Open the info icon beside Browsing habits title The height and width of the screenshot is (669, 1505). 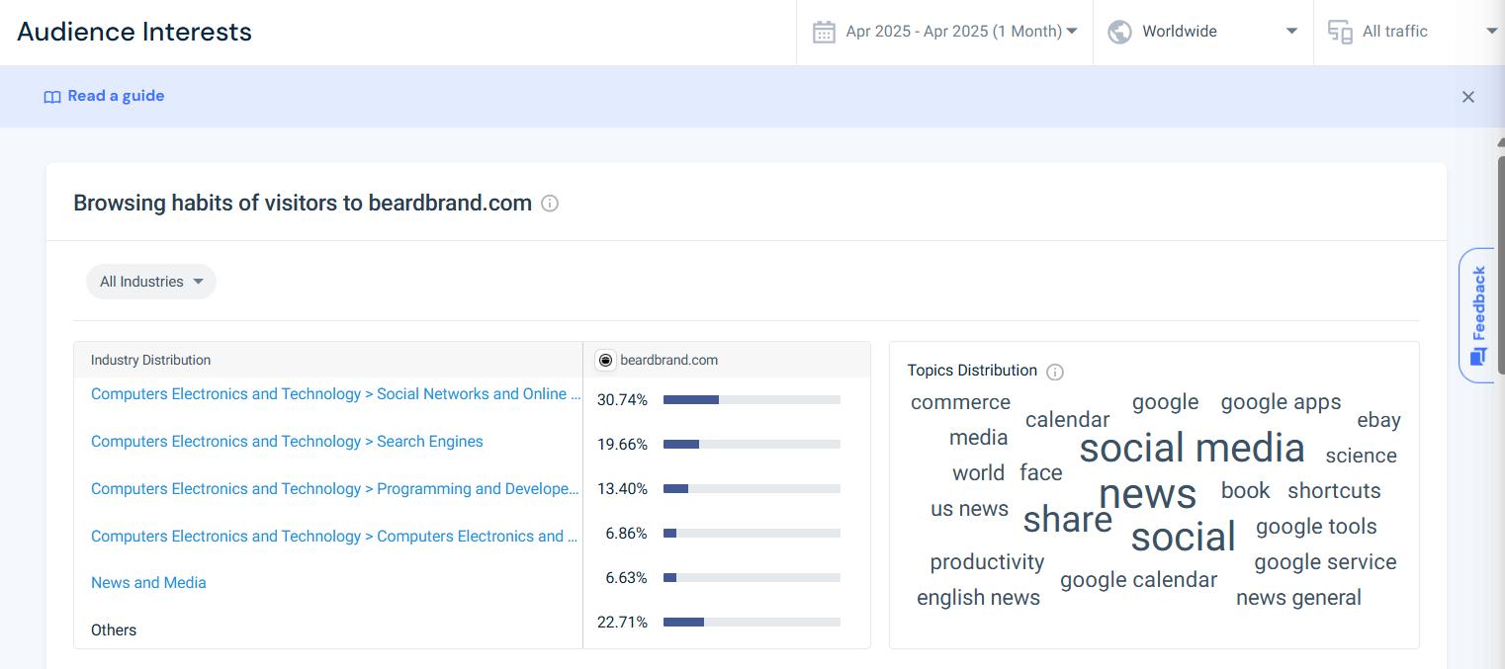tap(550, 204)
